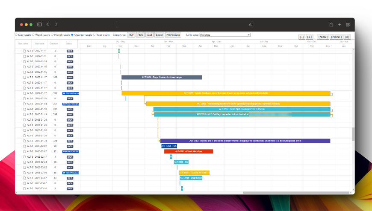Select the Week scale radio button
The width and height of the screenshot is (372, 211).
coord(33,35)
